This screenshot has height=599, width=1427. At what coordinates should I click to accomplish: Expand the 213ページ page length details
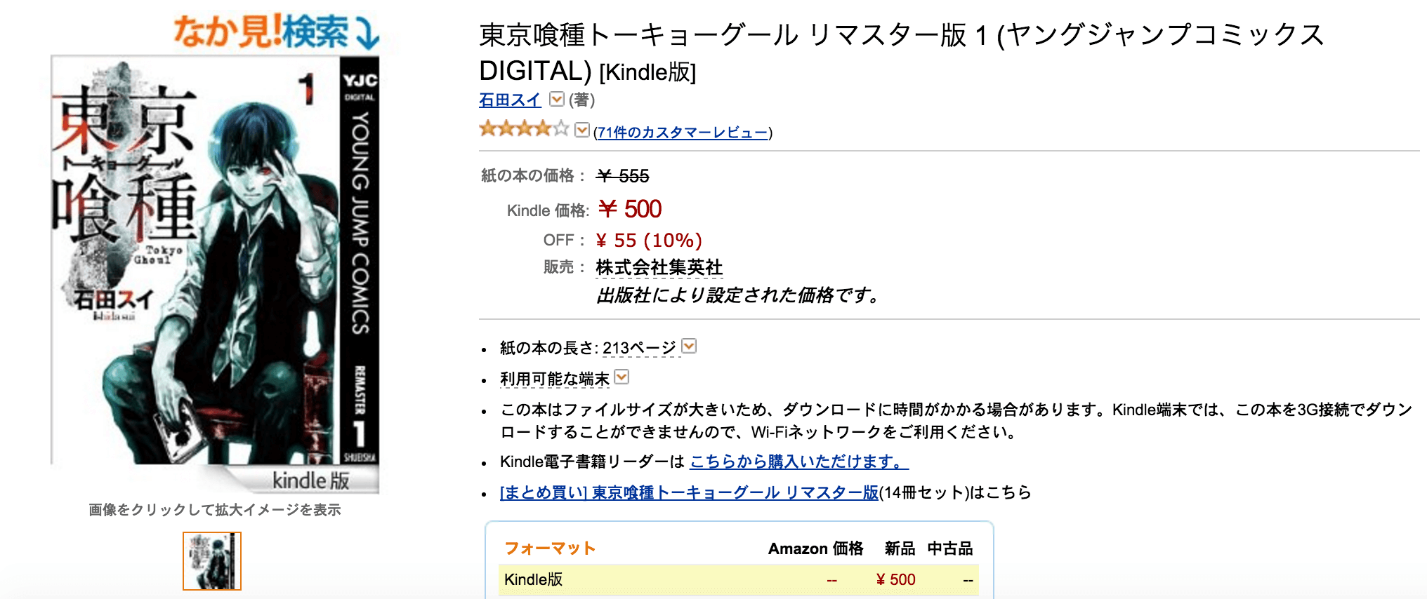coord(687,346)
